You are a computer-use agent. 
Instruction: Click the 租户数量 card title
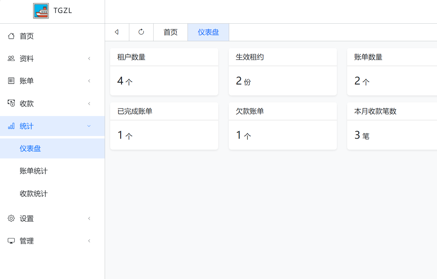(x=131, y=57)
